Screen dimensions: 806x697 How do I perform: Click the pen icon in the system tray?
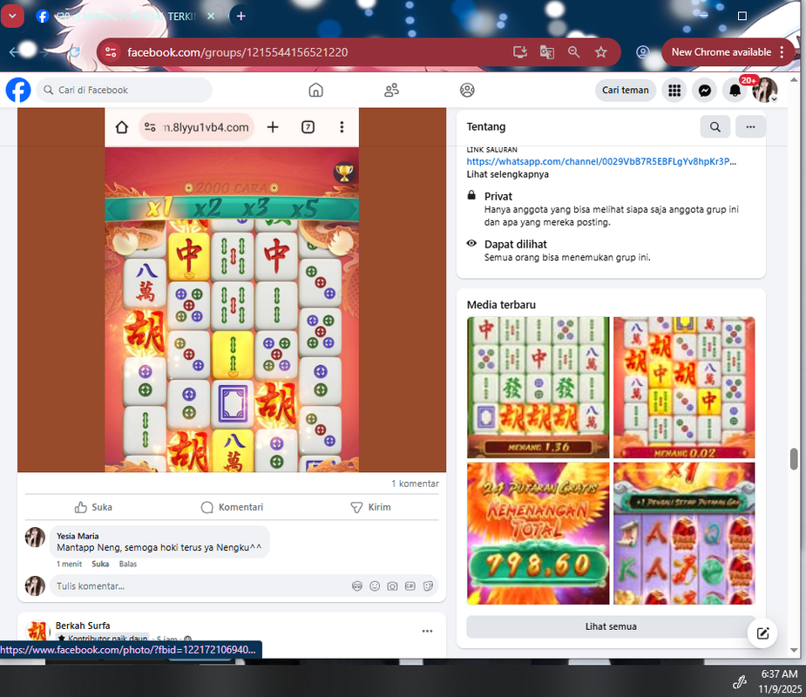740,681
